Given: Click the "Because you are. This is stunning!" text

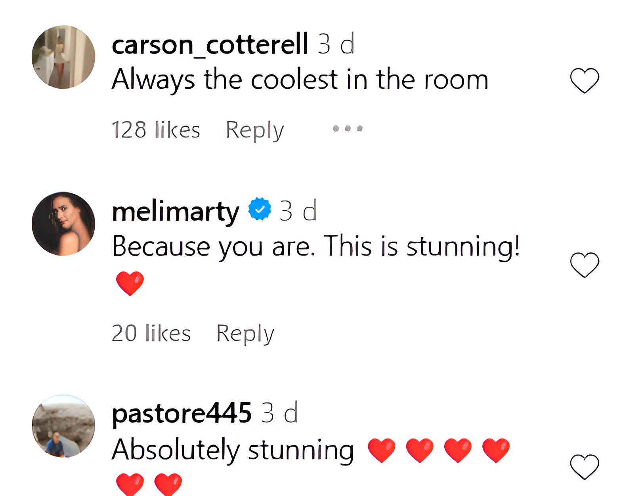Looking at the screenshot, I should tap(315, 246).
